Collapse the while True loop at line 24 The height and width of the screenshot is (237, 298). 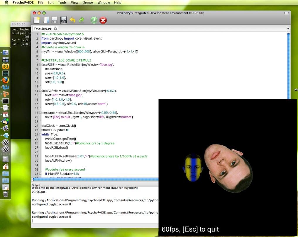[40, 134]
